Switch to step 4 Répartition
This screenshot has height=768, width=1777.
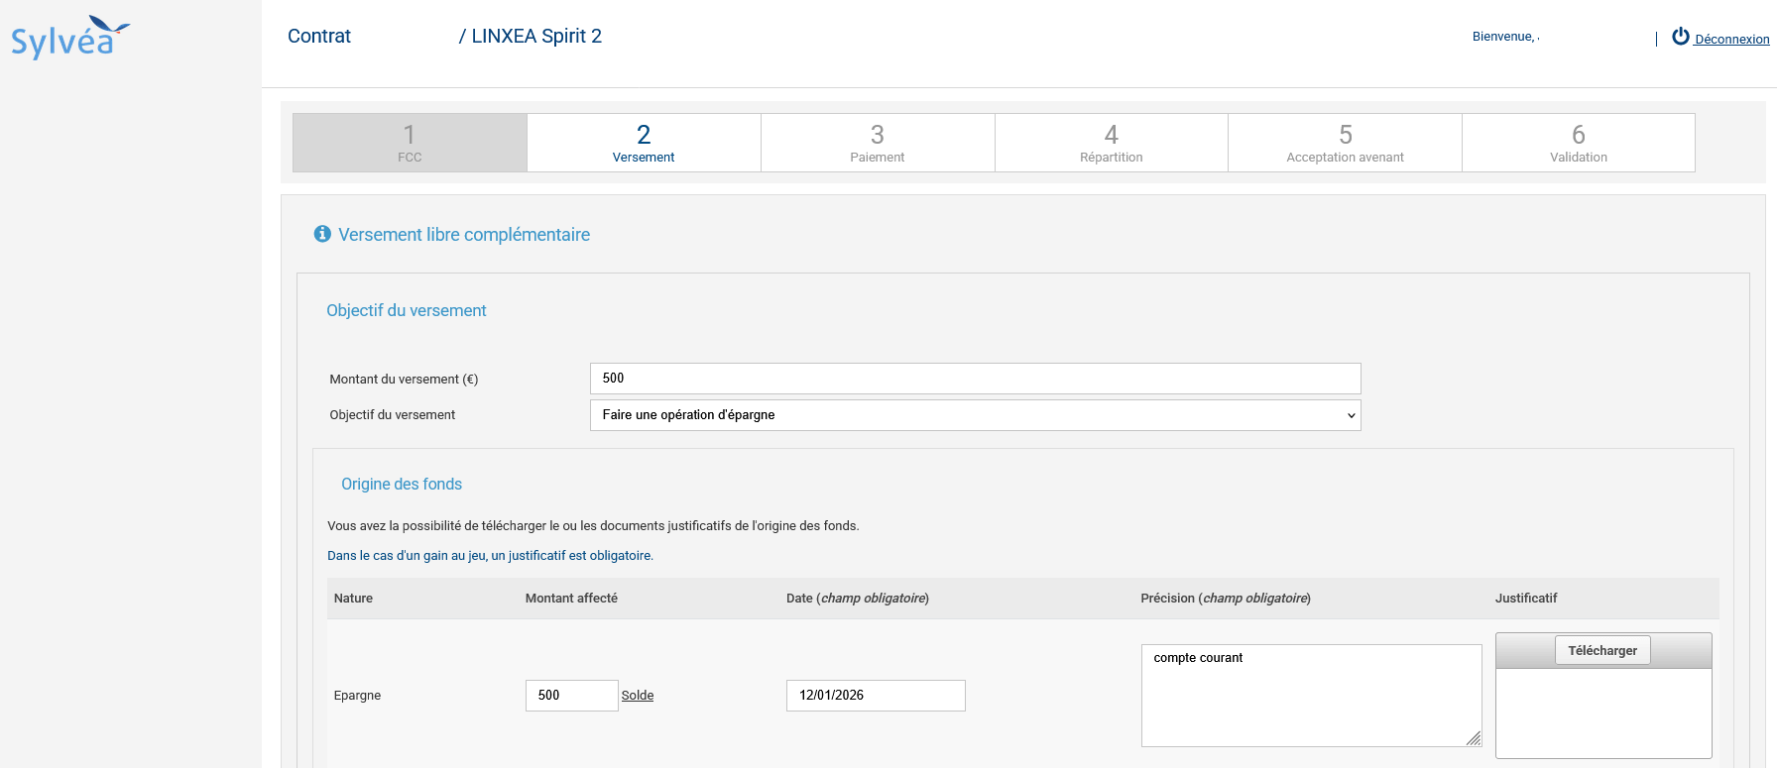pyautogui.click(x=1111, y=143)
